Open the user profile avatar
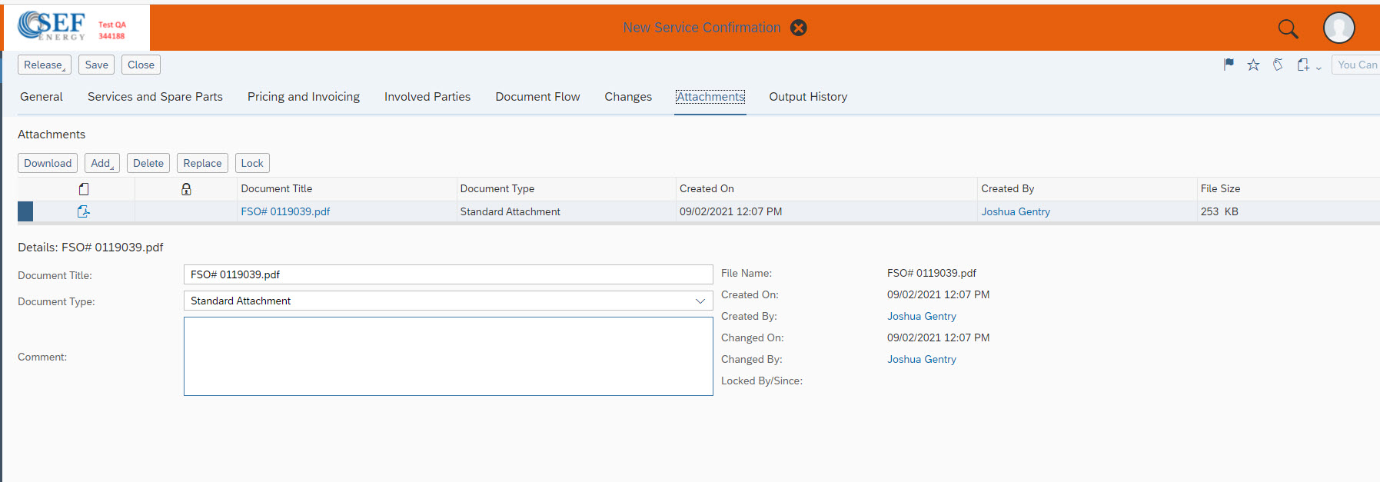The width and height of the screenshot is (1380, 482). tap(1338, 28)
